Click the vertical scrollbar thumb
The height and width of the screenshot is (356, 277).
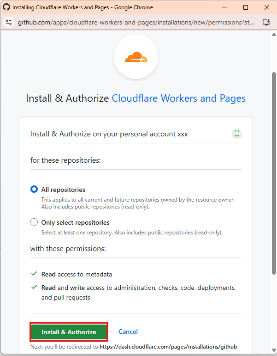coord(274,173)
